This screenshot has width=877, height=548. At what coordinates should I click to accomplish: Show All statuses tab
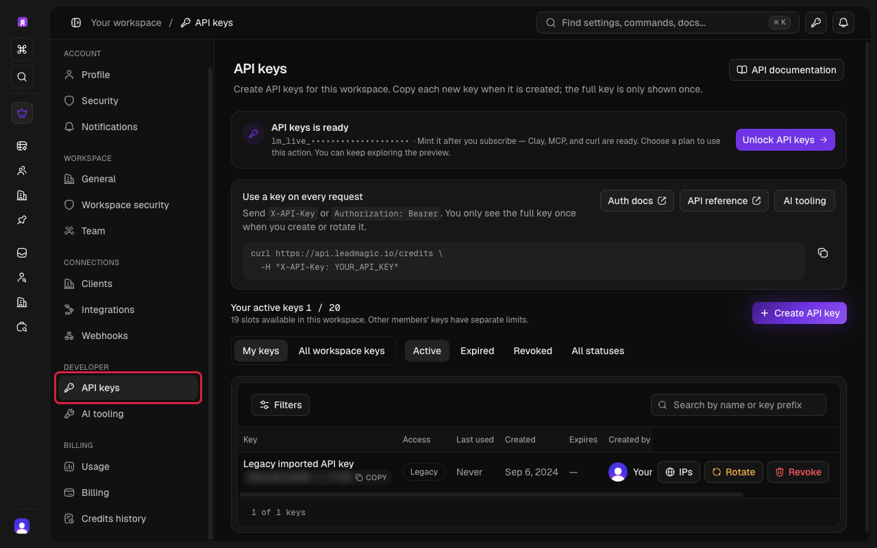click(598, 351)
